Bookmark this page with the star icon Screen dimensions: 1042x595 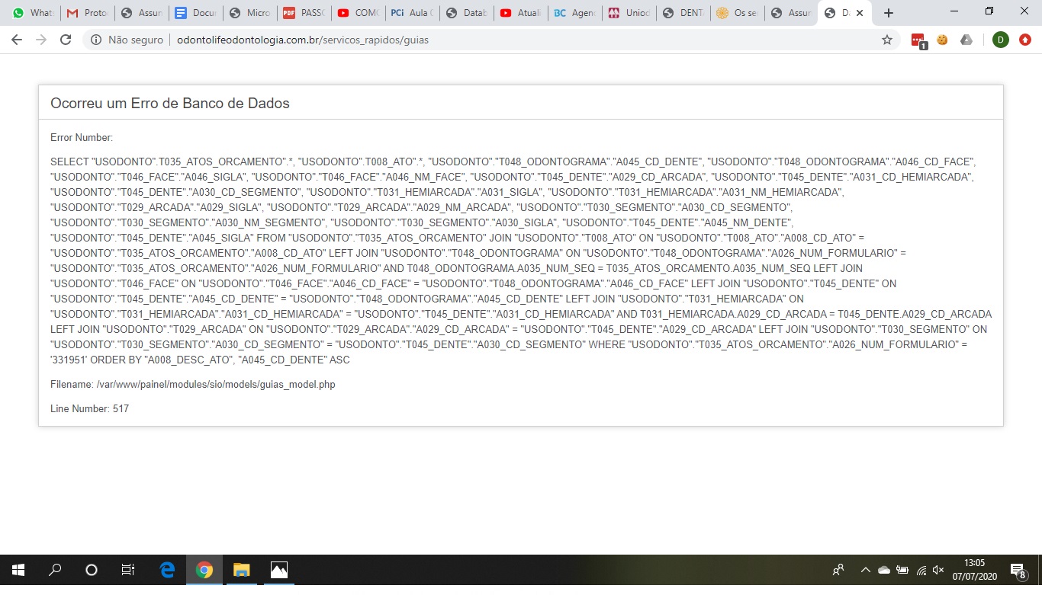[887, 40]
